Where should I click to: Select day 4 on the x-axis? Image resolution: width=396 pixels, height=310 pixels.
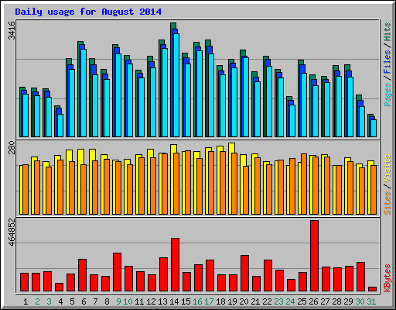click(x=60, y=301)
